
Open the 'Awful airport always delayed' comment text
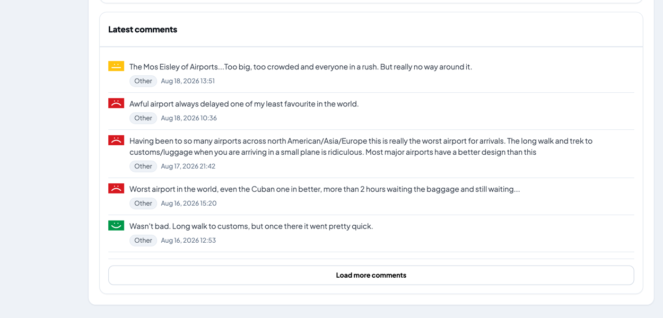(244, 104)
